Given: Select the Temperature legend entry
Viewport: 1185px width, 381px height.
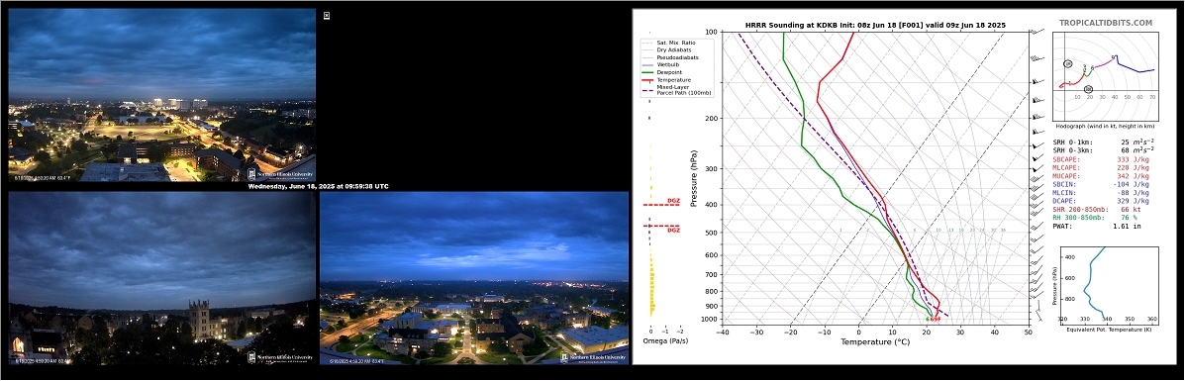Looking at the screenshot, I should [x=669, y=79].
